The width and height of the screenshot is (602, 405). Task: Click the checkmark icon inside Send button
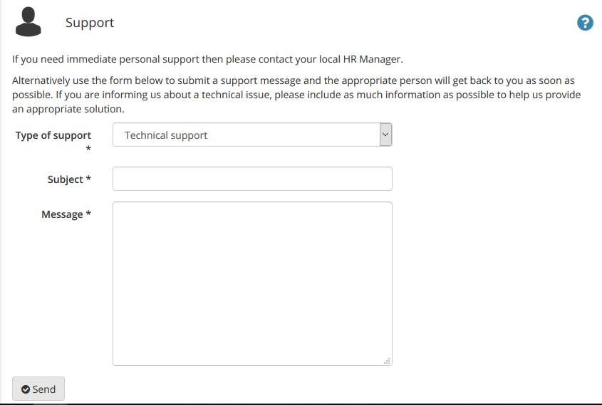tap(26, 389)
